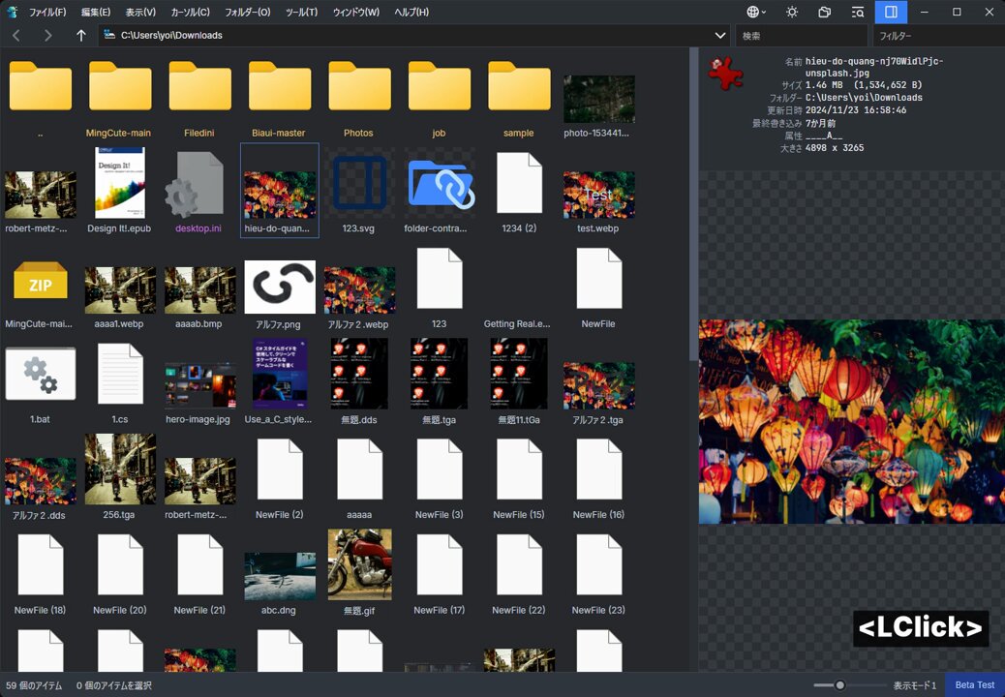The height and width of the screenshot is (697, 1005).
Task: Select the Photos folder
Action: point(359,98)
